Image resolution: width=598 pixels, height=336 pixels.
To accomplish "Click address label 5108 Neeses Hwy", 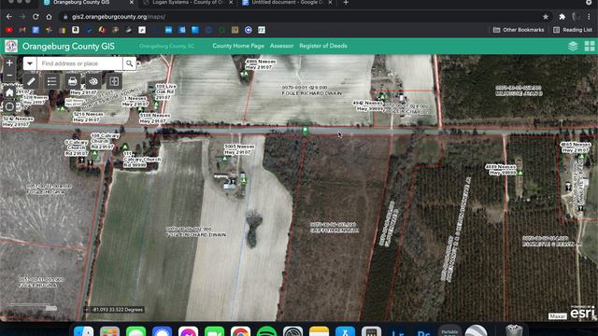I will (154, 119).
